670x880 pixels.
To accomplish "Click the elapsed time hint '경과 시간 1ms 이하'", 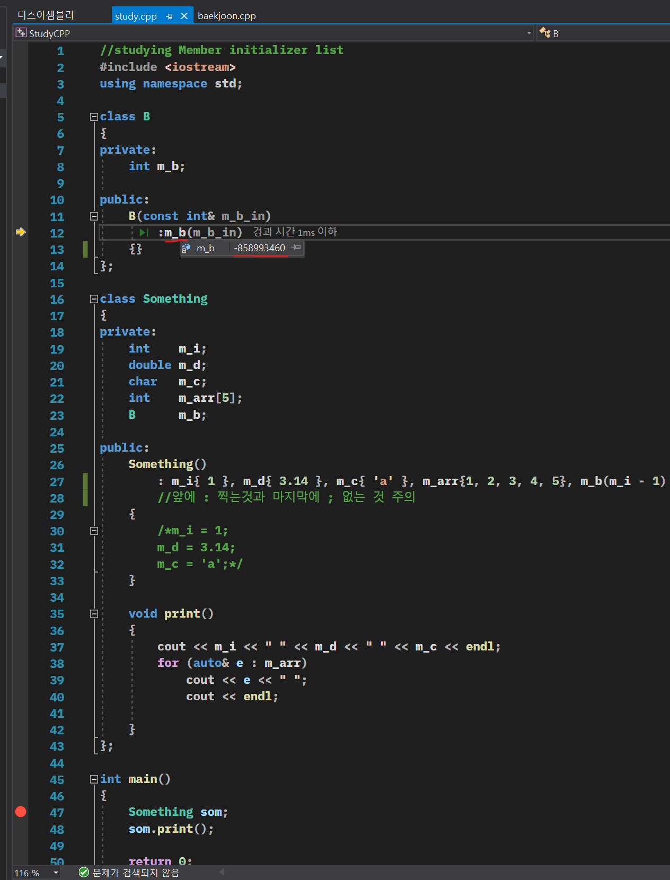I will 295,232.
